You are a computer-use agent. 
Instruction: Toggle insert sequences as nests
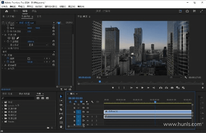(x=70, y=102)
